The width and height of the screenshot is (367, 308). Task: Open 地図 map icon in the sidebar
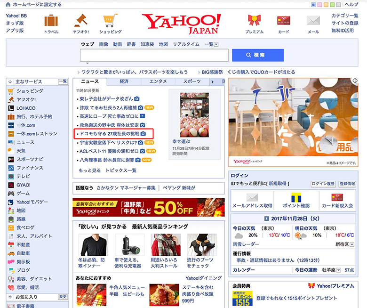point(11,211)
